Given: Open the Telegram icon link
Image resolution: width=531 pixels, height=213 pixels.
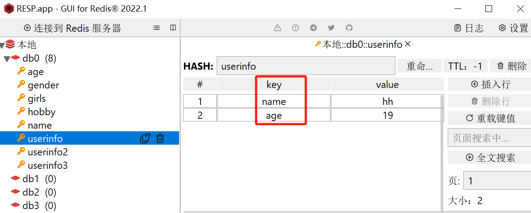Looking at the screenshot, I should (313, 28).
